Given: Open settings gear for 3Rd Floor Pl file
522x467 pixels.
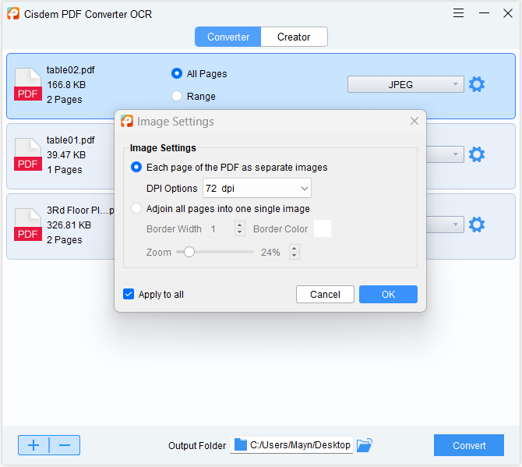Looking at the screenshot, I should coord(477,225).
